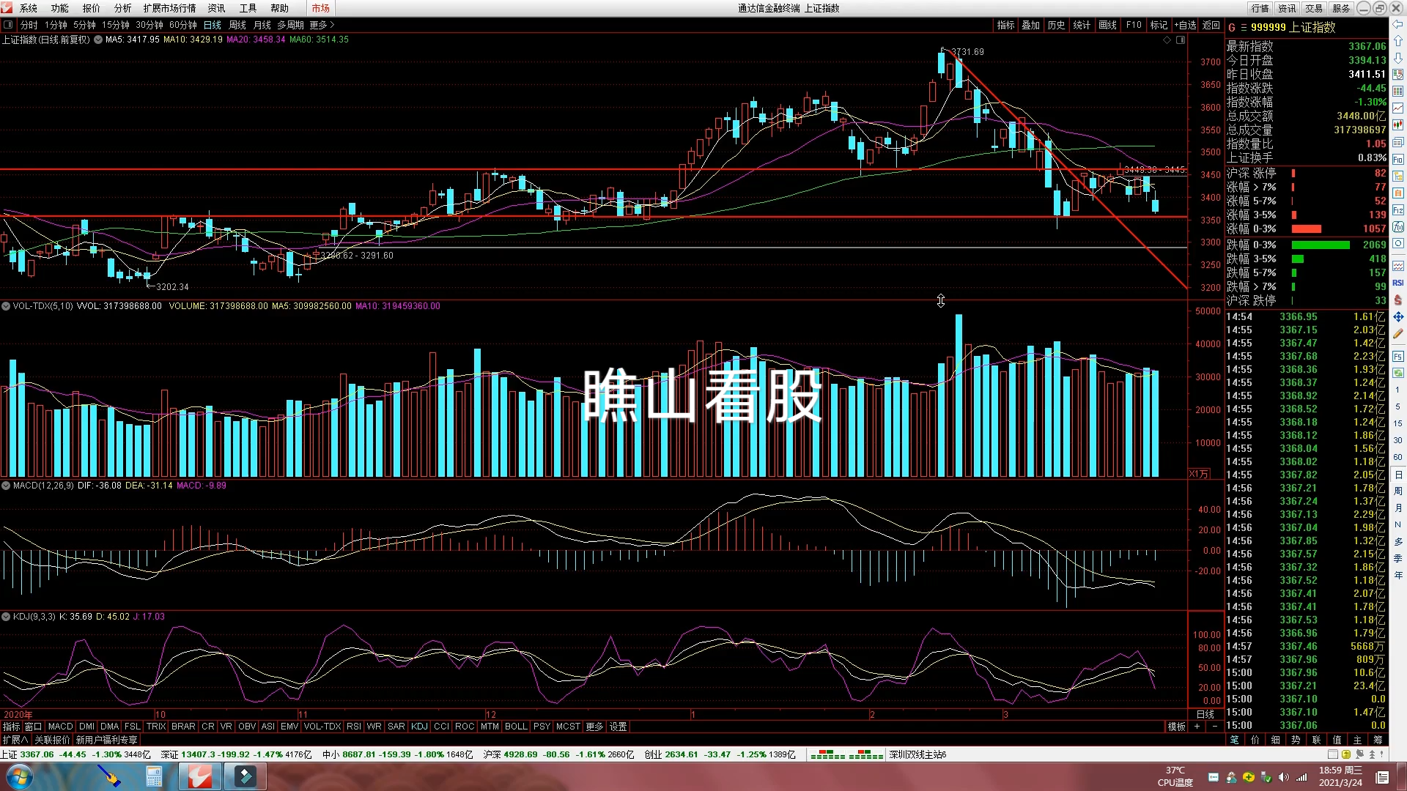
Task: Select the 年 yearly period in right sidebar
Action: coord(1397,575)
